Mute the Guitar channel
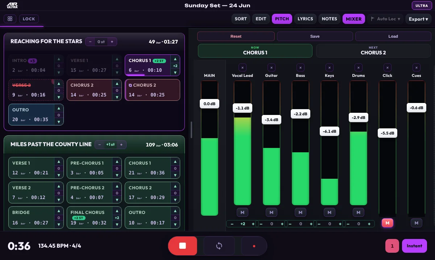435x260 pixels. click(x=272, y=212)
